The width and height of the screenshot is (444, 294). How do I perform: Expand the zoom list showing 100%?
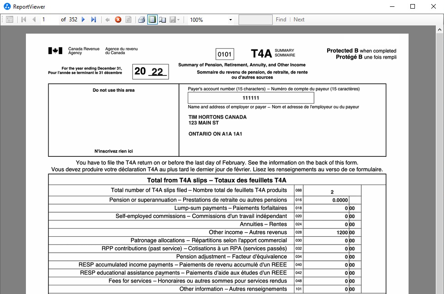(x=230, y=19)
